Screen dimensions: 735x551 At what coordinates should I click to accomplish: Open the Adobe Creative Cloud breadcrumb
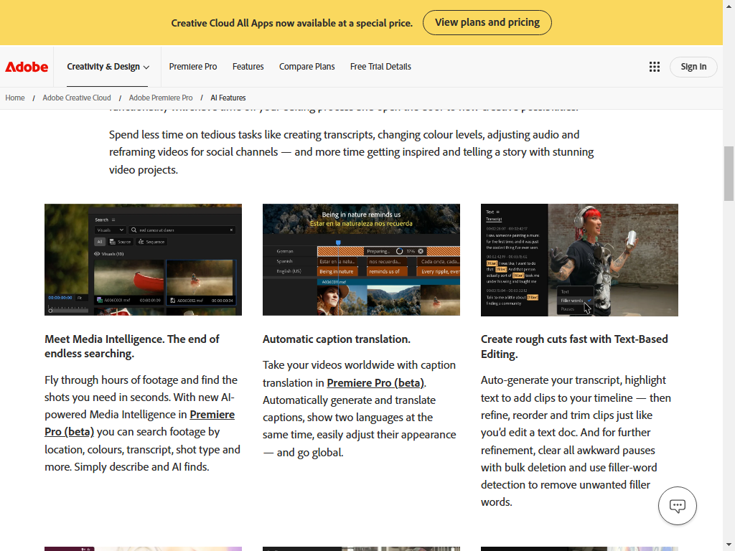coord(77,98)
